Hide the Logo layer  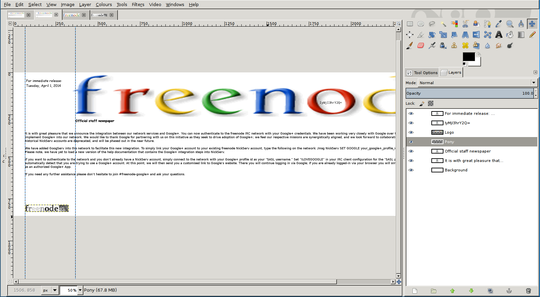coord(411,132)
